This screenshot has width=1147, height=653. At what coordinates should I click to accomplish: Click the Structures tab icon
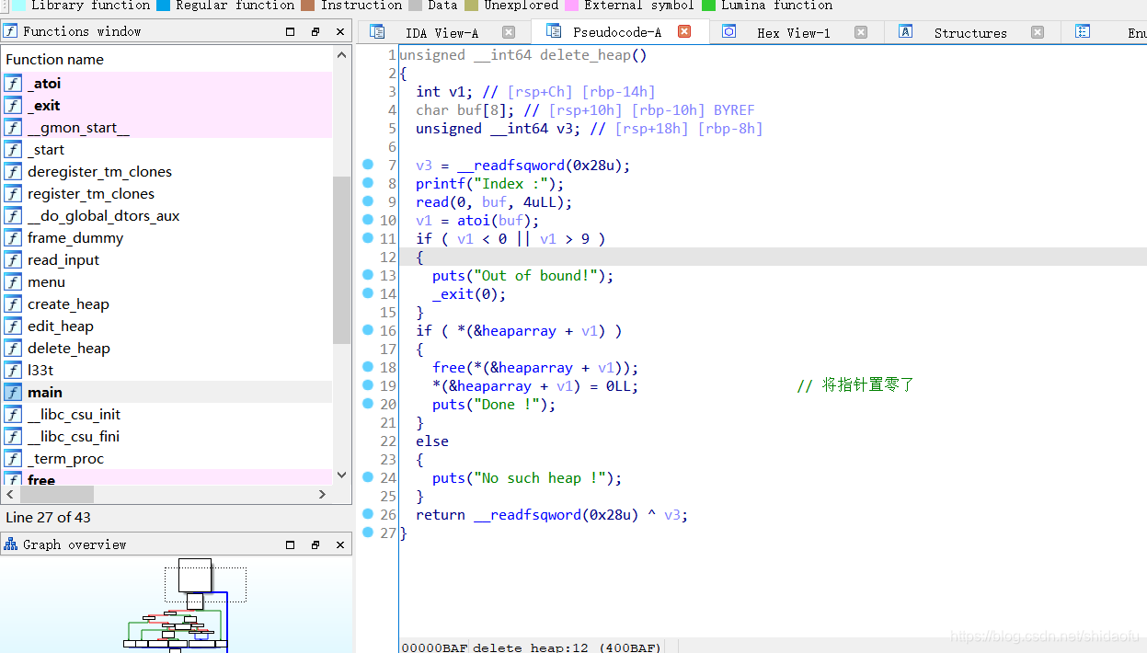(x=905, y=31)
